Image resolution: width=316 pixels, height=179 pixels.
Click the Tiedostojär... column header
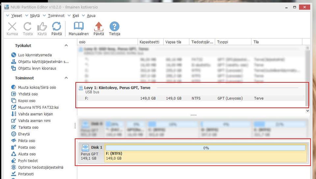(x=202, y=42)
